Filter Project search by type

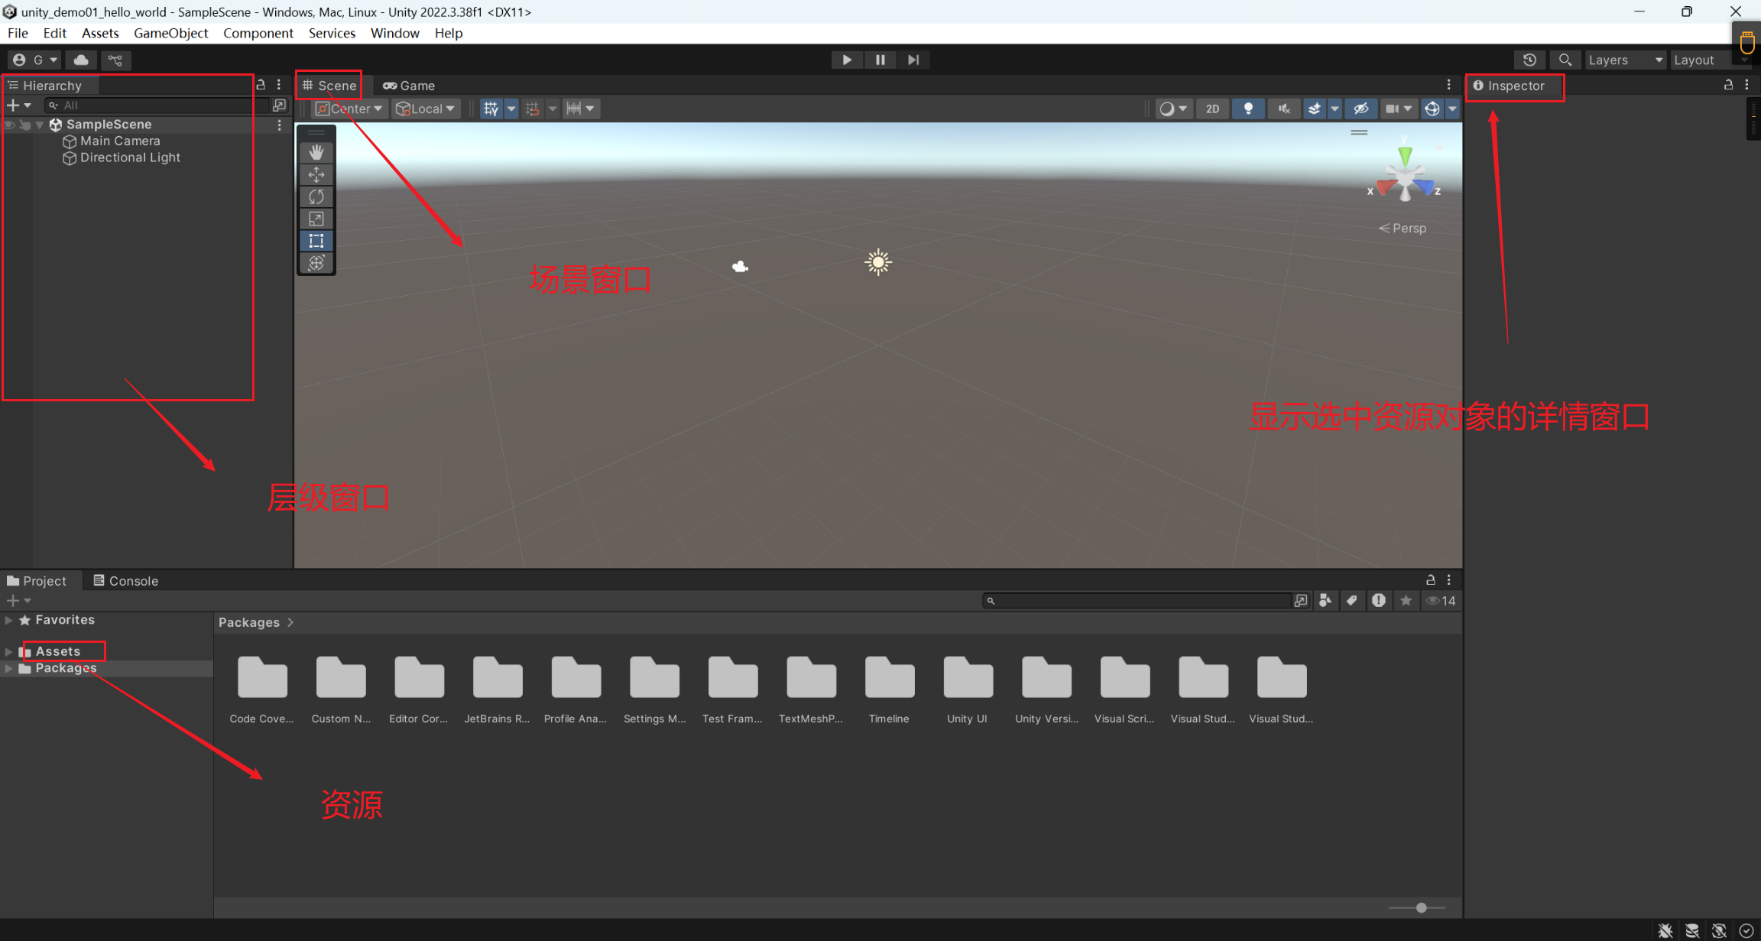coord(1325,600)
